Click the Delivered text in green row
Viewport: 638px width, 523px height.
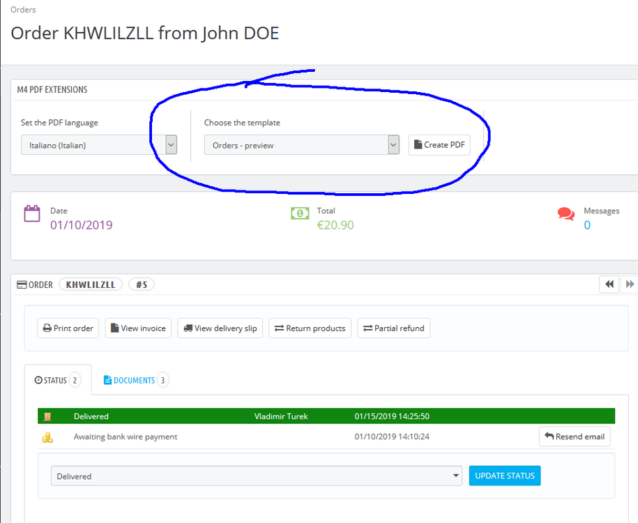click(x=91, y=416)
